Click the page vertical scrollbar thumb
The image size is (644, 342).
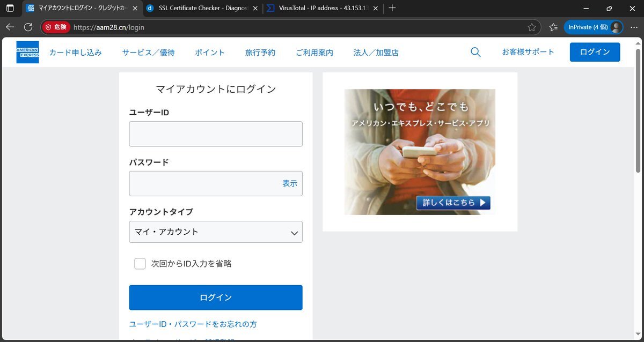point(638,110)
